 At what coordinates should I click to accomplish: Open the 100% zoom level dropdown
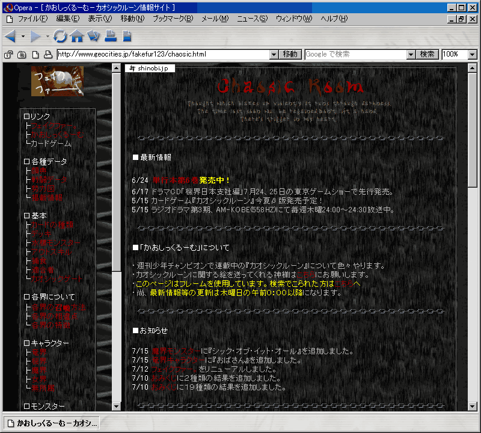(473, 55)
